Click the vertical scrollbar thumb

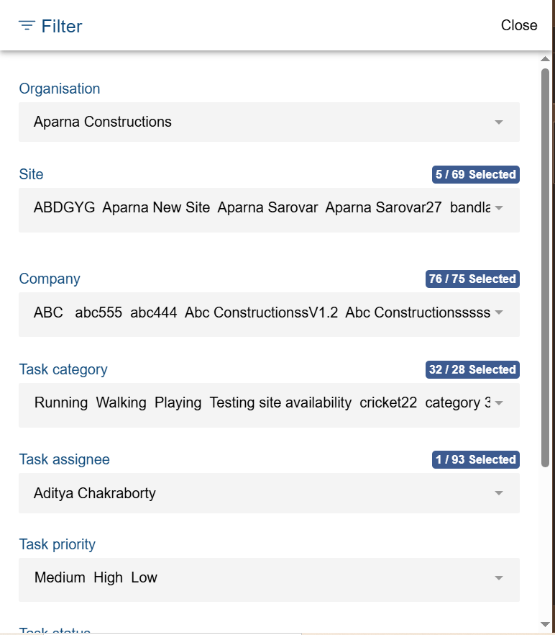pyautogui.click(x=546, y=266)
